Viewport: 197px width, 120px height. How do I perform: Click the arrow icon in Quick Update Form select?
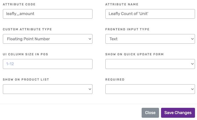tap(192, 64)
